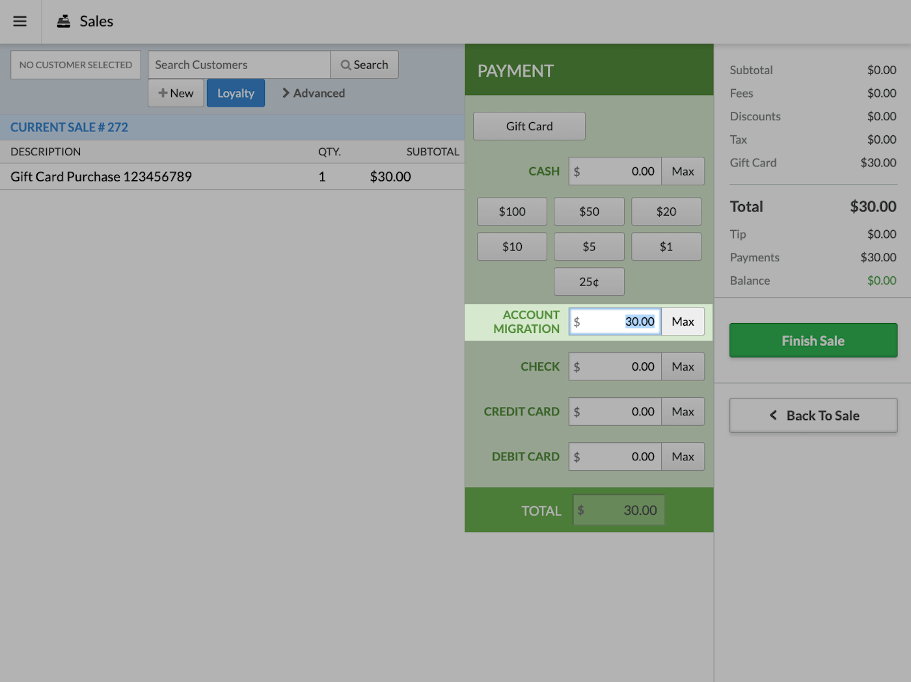Select the CURRENT SALE # 272 header
911x682 pixels.
(69, 127)
